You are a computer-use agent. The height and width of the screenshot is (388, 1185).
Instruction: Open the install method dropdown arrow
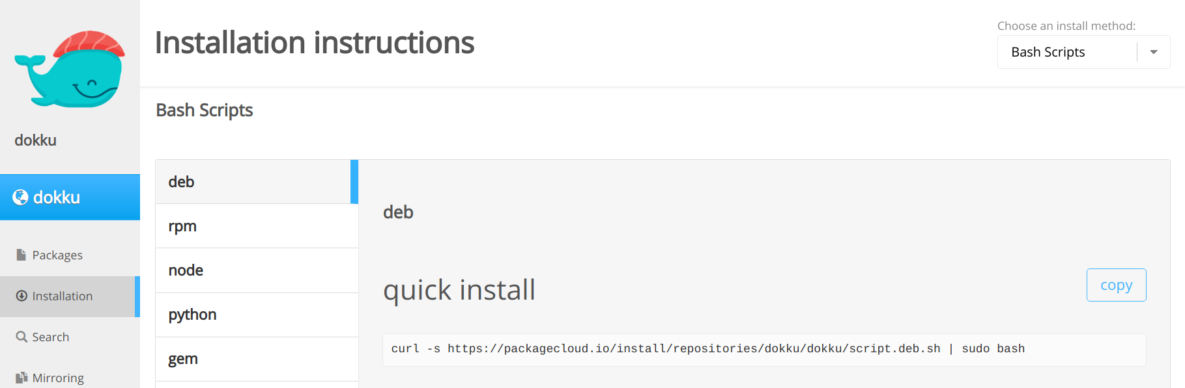(1154, 52)
